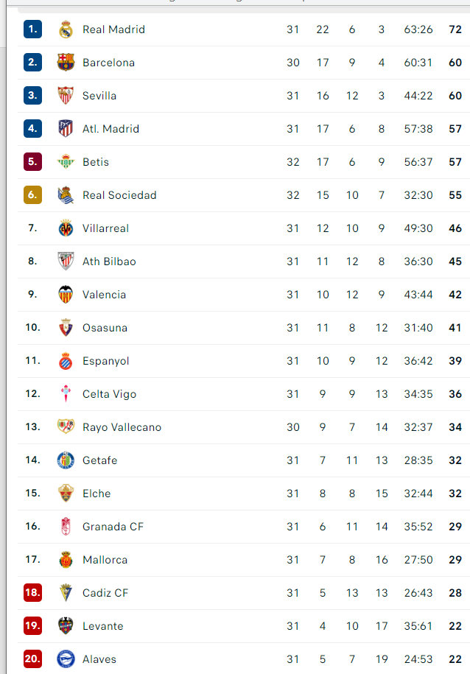This screenshot has height=674, width=470.
Task: Open the Ath Bilbao team link
Action: point(109,261)
